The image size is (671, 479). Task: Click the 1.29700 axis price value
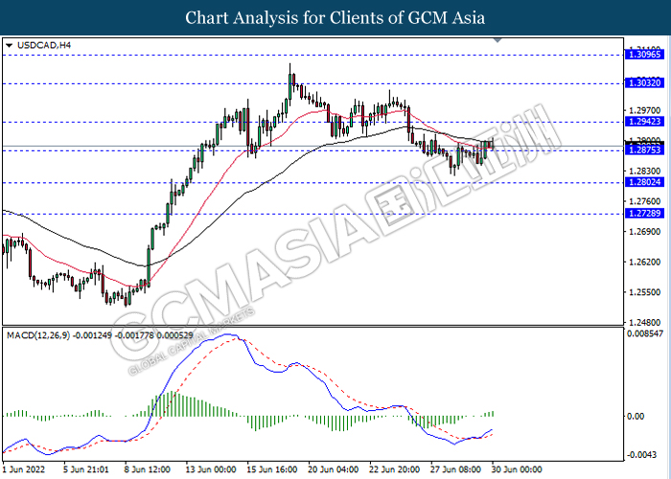[x=645, y=110]
